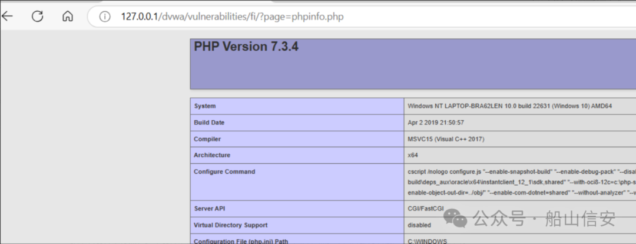This screenshot has height=244, width=636.
Task: Select the Configure Command row label
Action: [x=224, y=172]
